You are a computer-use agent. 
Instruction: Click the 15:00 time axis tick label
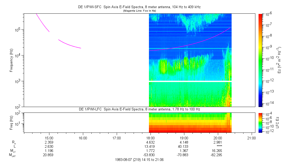pos(49,138)
